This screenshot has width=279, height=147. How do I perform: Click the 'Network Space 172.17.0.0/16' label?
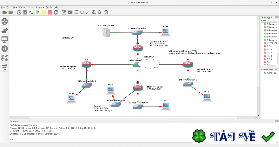coord(68,67)
